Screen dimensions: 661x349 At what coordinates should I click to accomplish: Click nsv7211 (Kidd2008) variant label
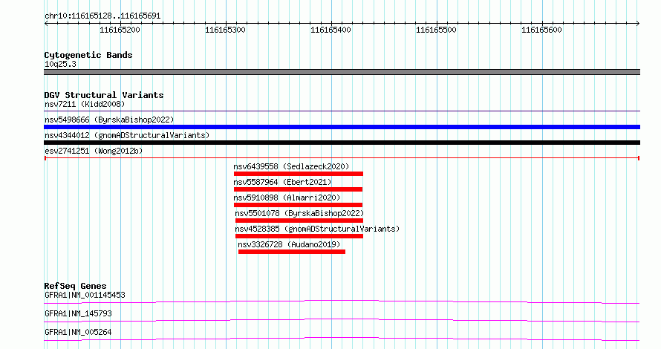[85, 104]
